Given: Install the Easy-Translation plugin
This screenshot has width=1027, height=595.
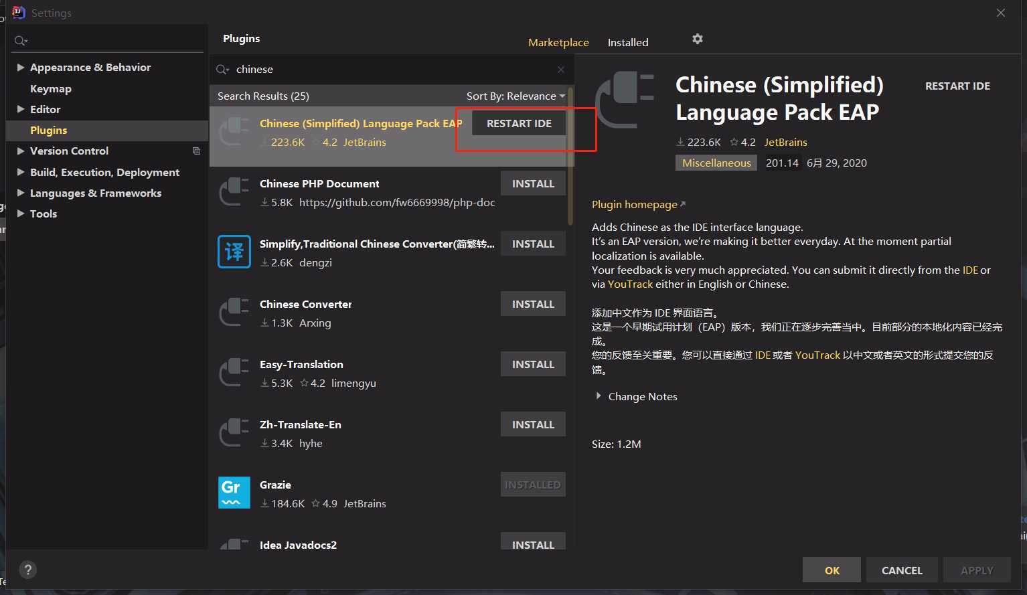Looking at the screenshot, I should (533, 364).
